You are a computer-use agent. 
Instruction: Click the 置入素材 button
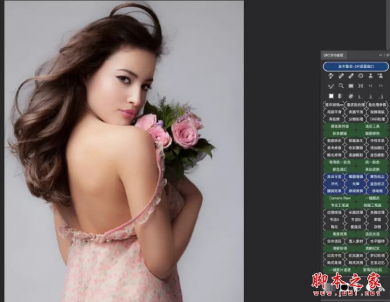(x=356, y=242)
